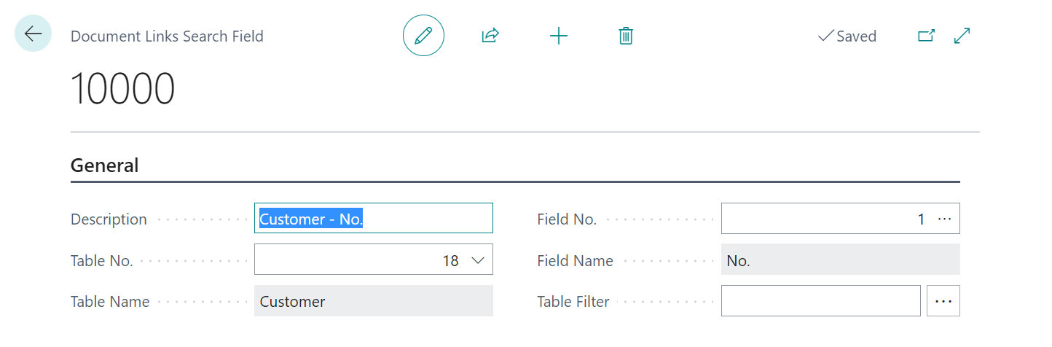Open the Table No. dropdown arrow

[479, 260]
